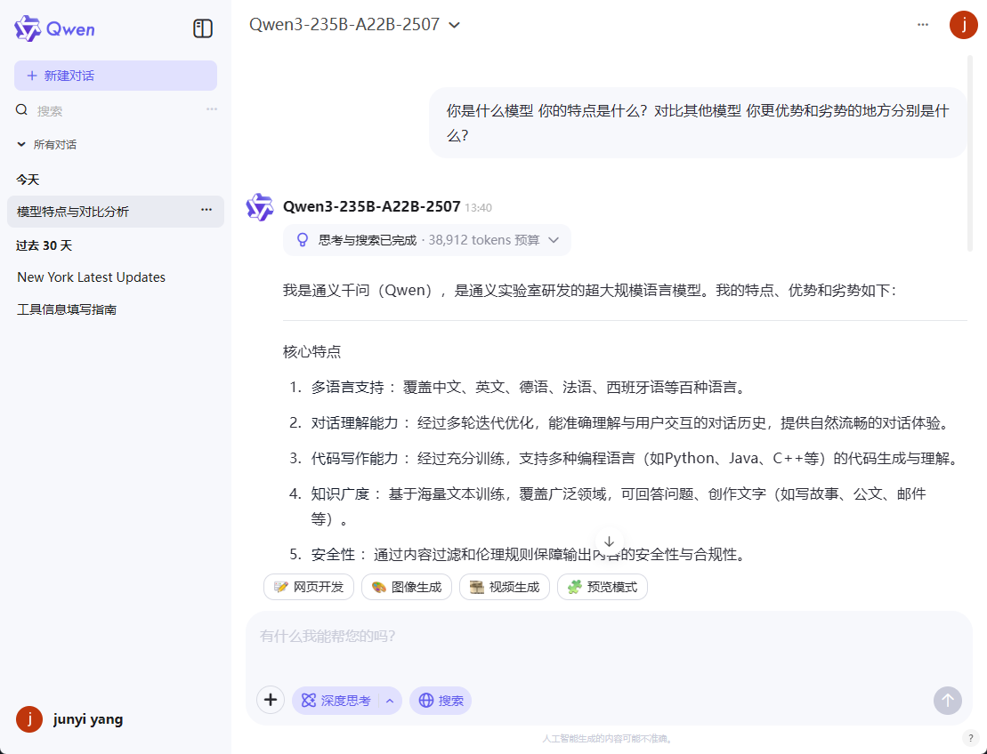Click the 核心特点 heading
The width and height of the screenshot is (987, 754).
[312, 351]
